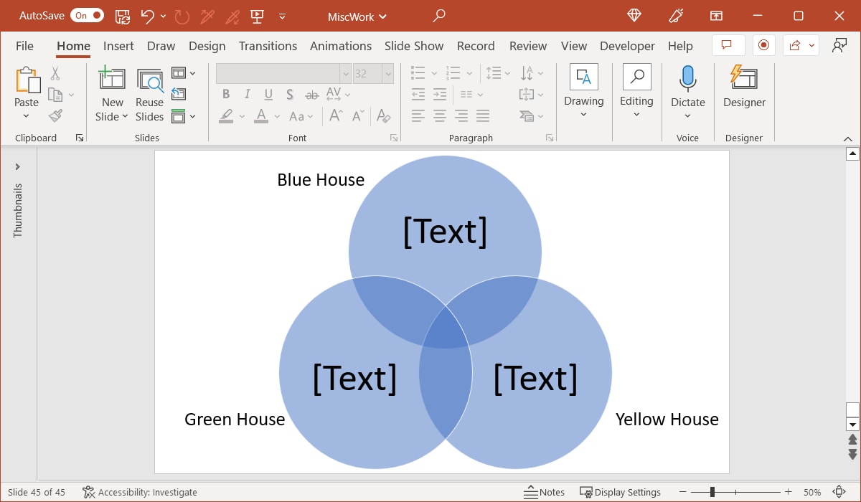This screenshot has height=502, width=861.
Task: Expand the font size dropdown
Action: pyautogui.click(x=388, y=72)
